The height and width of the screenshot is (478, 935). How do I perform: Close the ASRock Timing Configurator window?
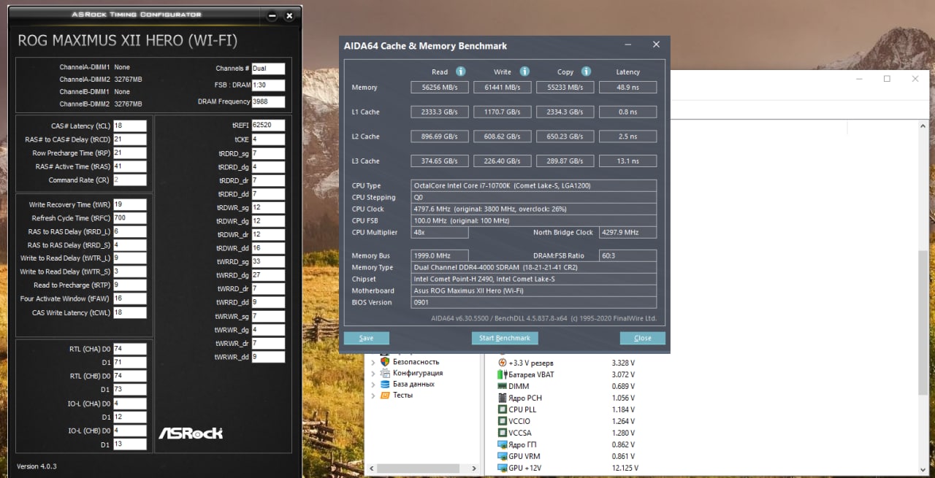coord(290,15)
